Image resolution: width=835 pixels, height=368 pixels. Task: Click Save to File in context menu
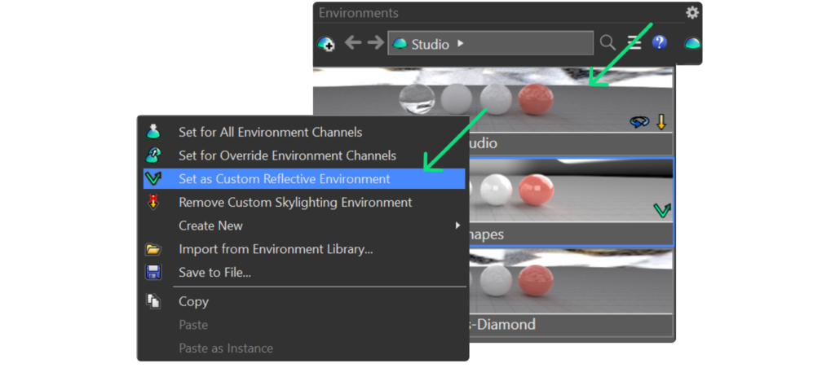(214, 273)
